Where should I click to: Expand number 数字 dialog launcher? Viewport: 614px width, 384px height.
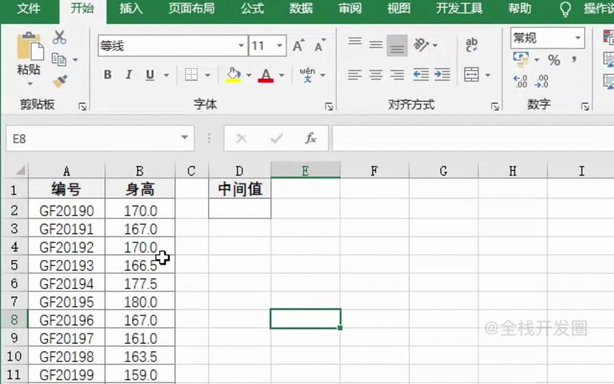click(x=585, y=107)
